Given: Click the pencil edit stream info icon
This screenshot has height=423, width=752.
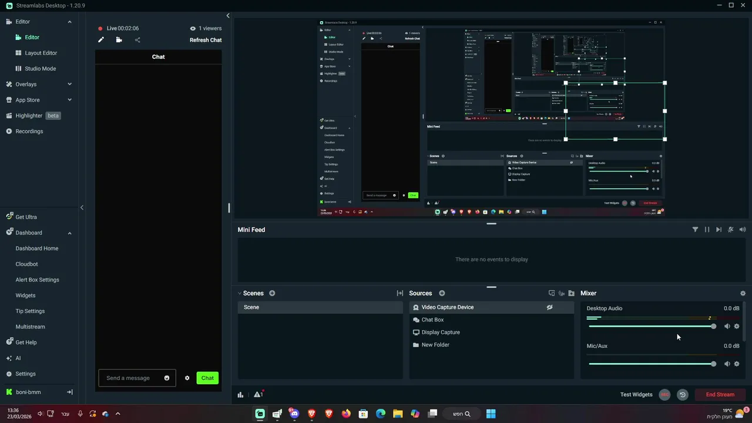Looking at the screenshot, I should (x=101, y=40).
